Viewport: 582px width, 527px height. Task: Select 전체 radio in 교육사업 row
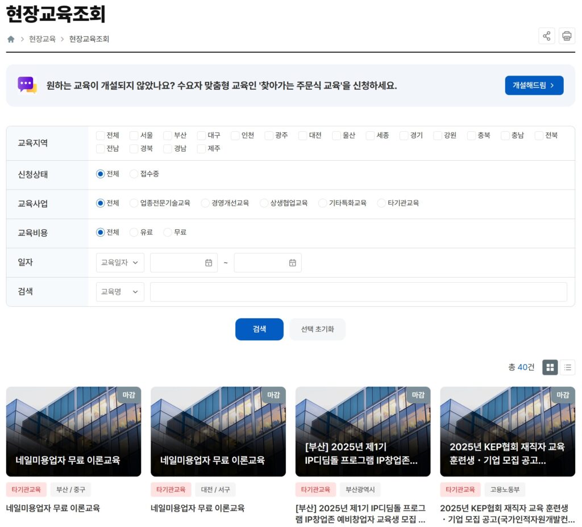[x=100, y=203]
